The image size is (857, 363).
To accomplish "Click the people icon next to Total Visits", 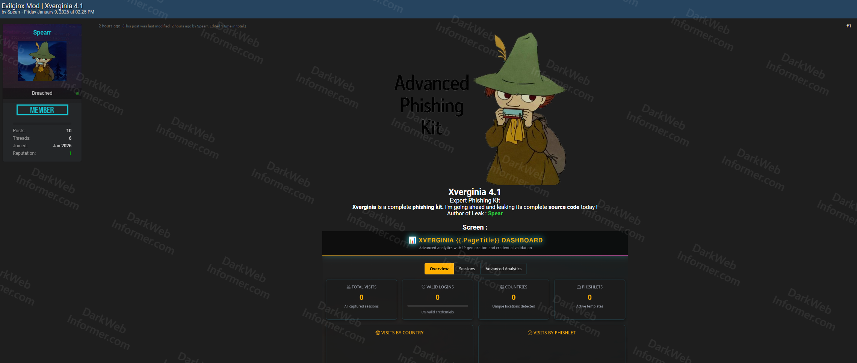I will tap(348, 287).
